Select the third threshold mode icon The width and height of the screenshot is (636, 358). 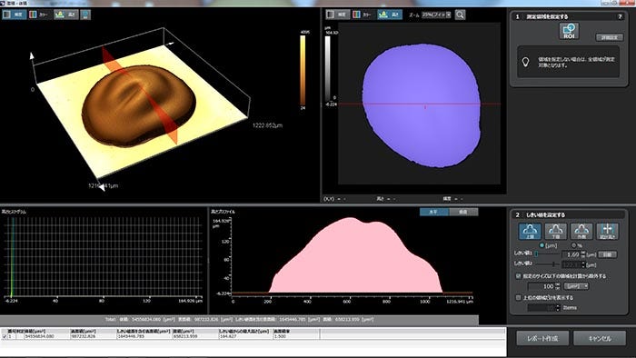click(x=581, y=231)
